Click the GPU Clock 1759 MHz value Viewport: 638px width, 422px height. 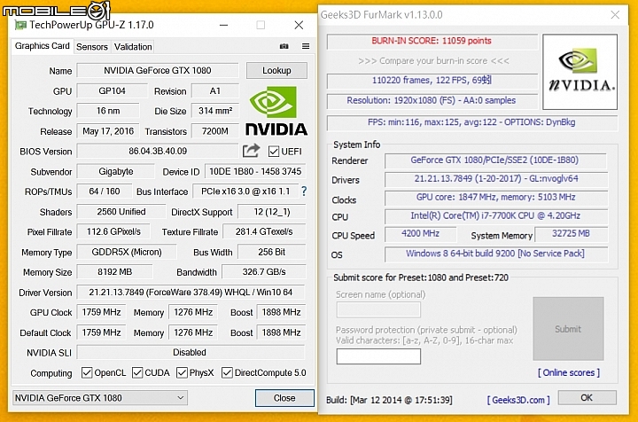101,312
